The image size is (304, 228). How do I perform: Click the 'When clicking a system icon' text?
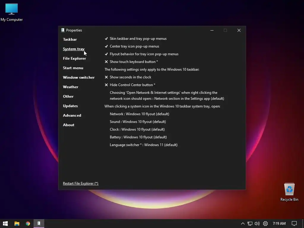click(x=162, y=106)
